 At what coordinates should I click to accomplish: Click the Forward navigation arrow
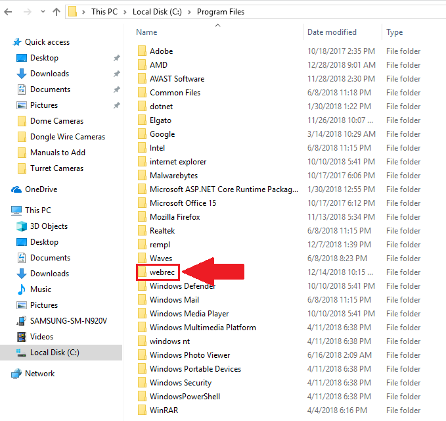click(x=28, y=12)
